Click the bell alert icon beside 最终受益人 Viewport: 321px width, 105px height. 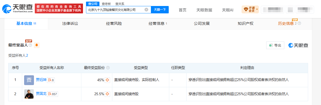pos(37,45)
